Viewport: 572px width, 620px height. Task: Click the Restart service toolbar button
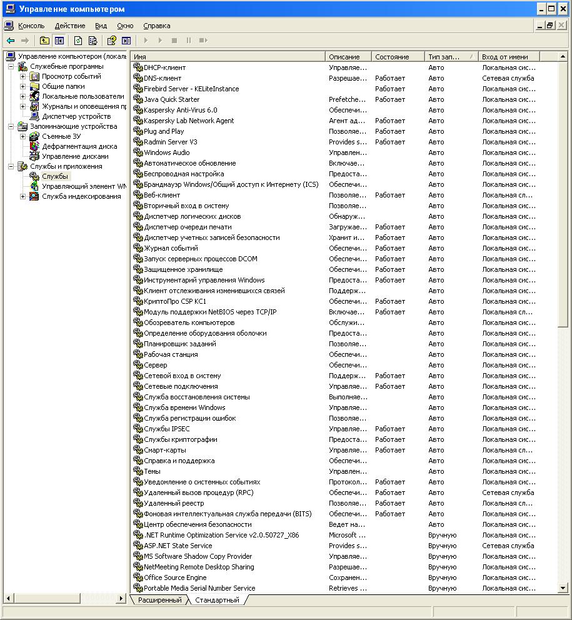pos(203,41)
